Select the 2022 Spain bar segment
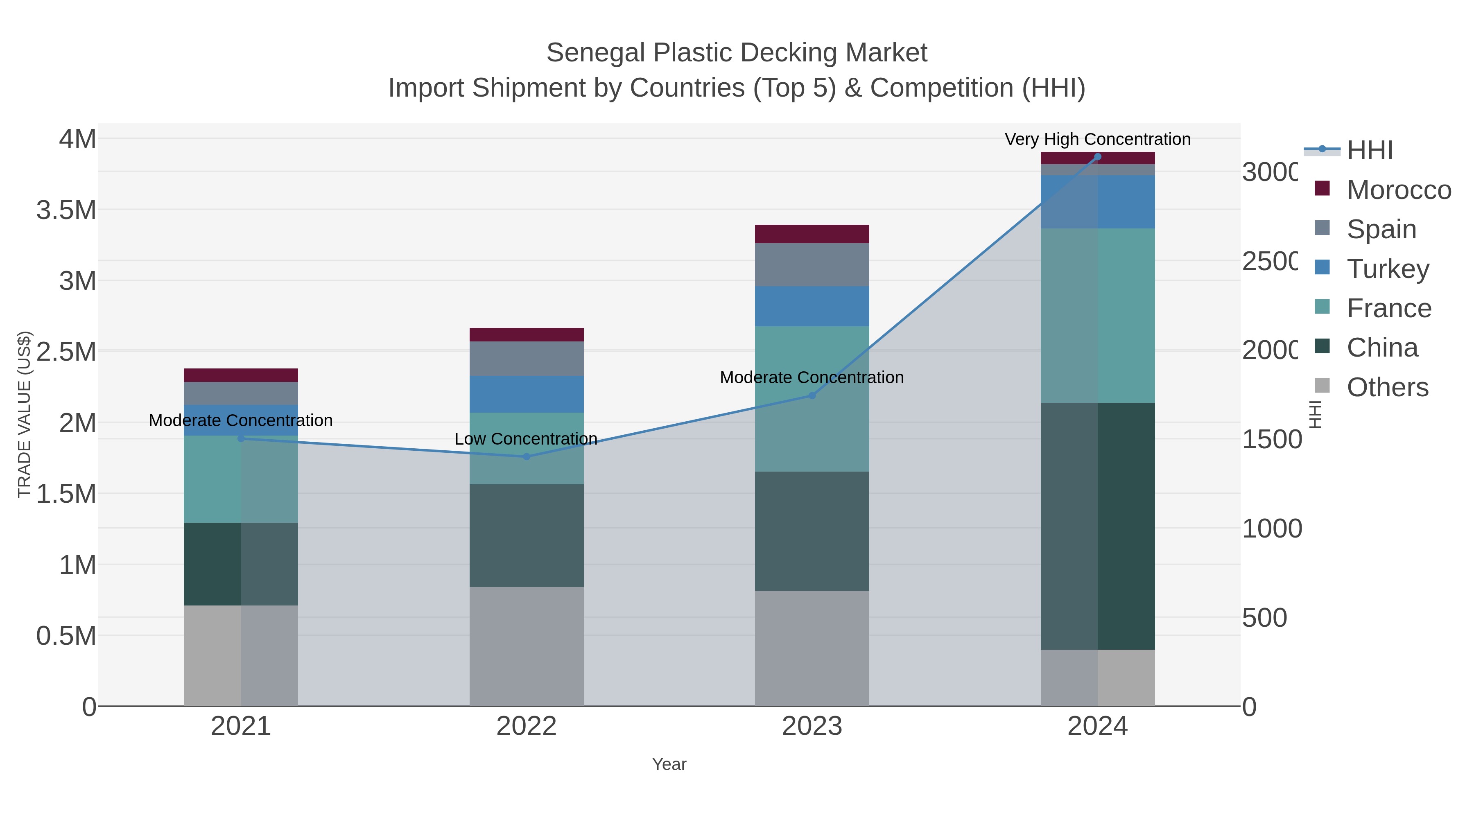The image size is (1474, 829). [527, 359]
